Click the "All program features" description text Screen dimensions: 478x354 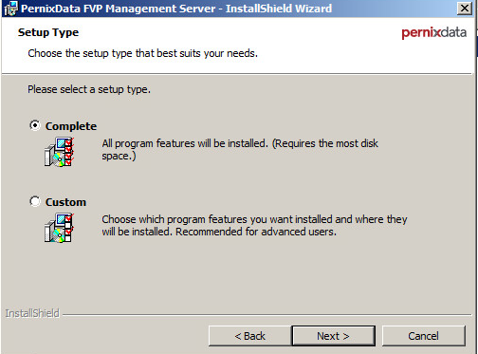point(240,150)
